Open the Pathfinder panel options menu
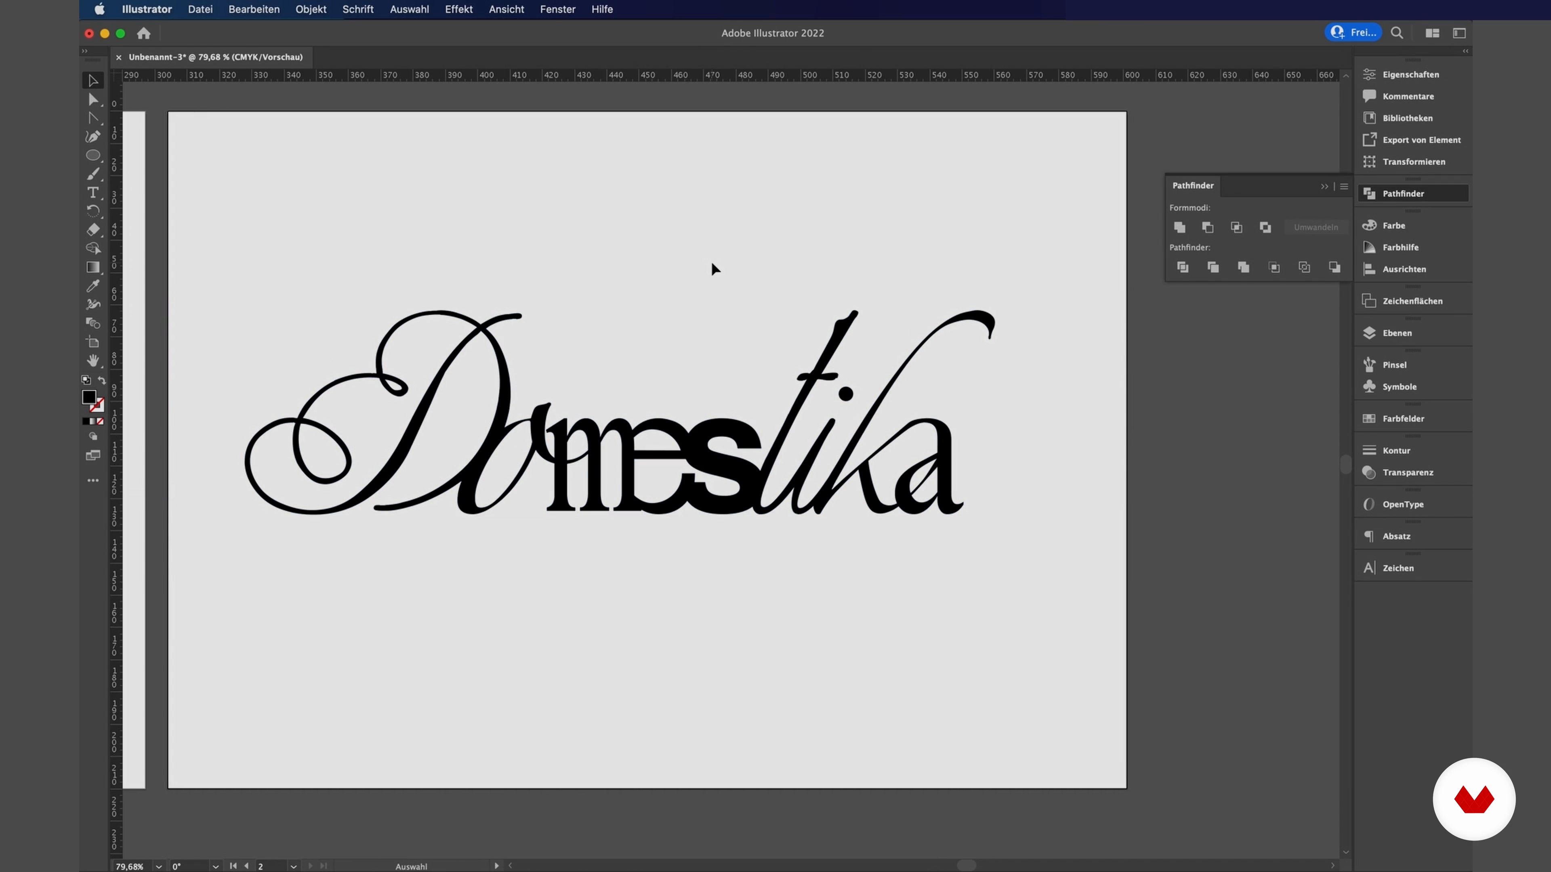The height and width of the screenshot is (872, 1551). [x=1344, y=186]
